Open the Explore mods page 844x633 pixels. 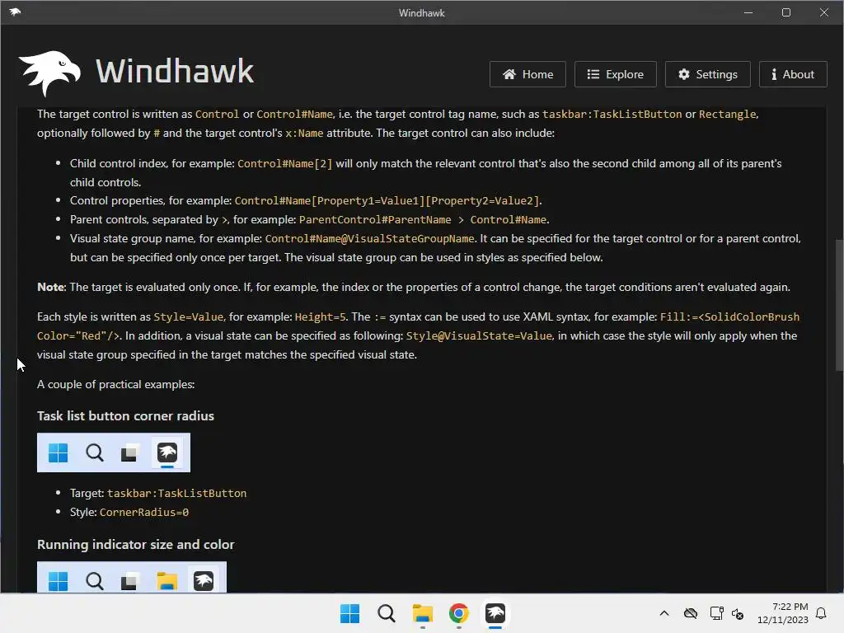(615, 74)
